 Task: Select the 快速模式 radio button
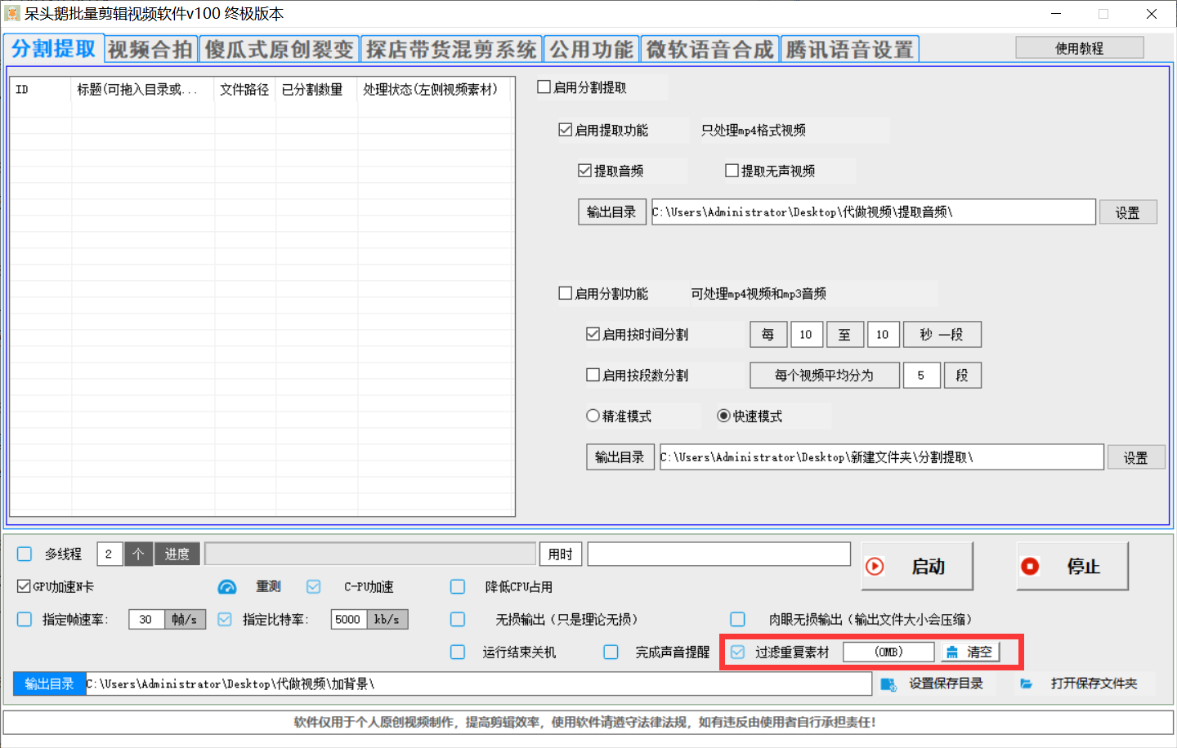[x=723, y=415]
